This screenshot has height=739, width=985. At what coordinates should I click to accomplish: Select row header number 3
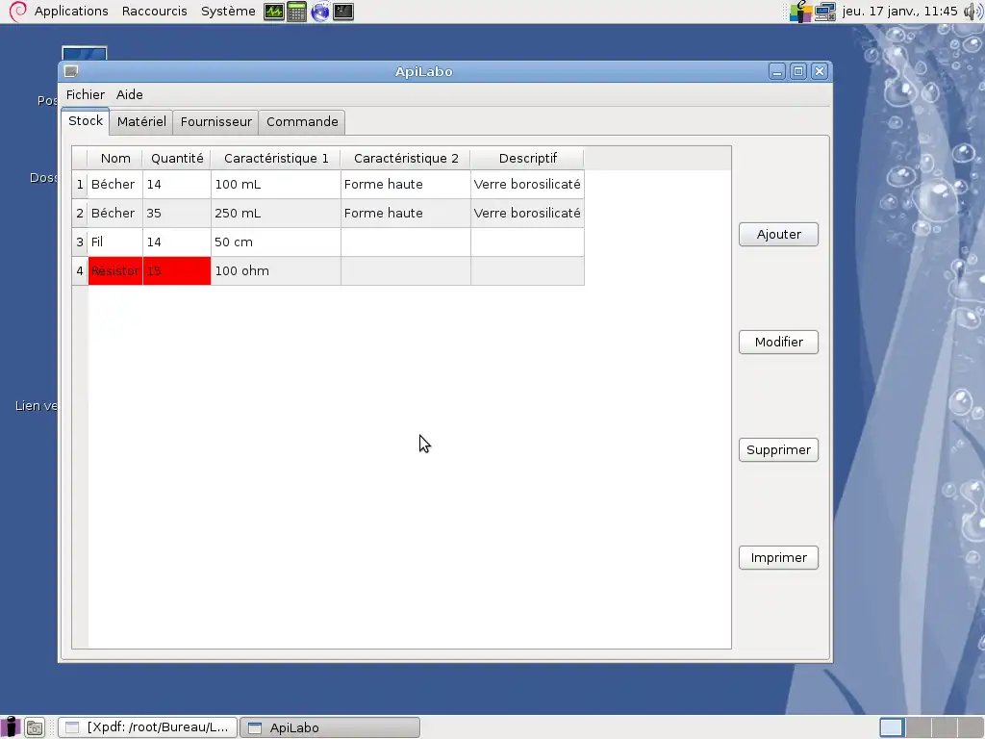click(80, 242)
